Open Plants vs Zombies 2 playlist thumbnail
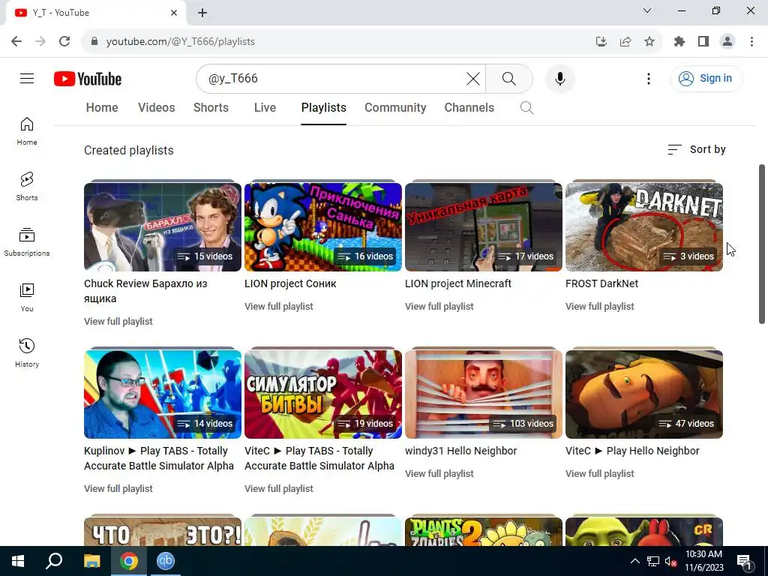768x576 pixels. 484,532
